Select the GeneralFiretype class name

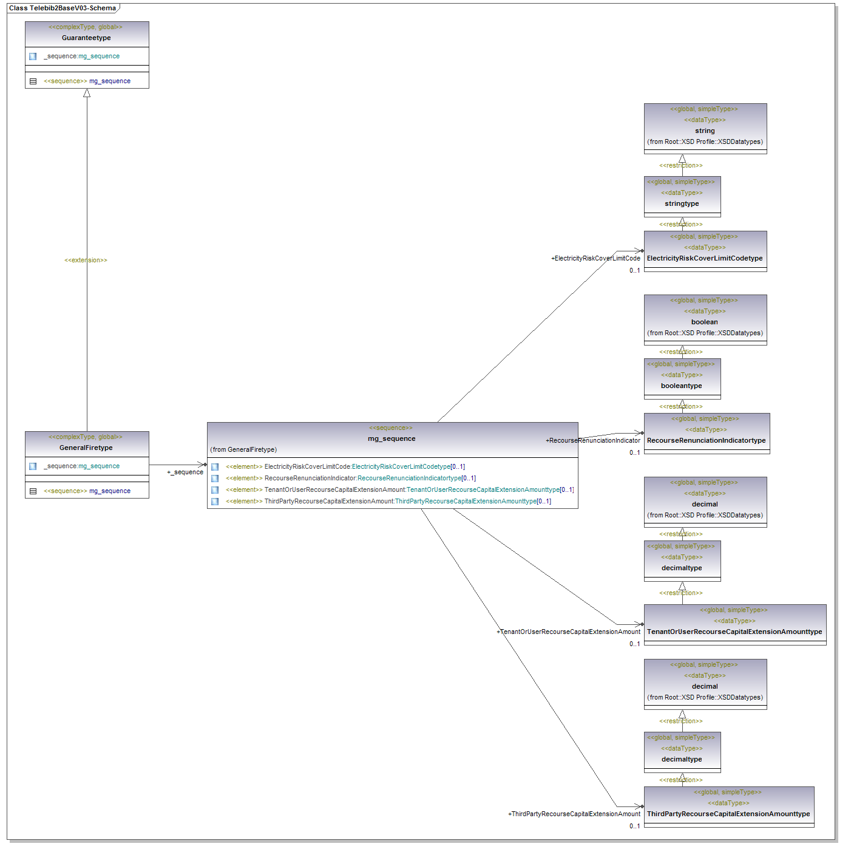point(86,448)
